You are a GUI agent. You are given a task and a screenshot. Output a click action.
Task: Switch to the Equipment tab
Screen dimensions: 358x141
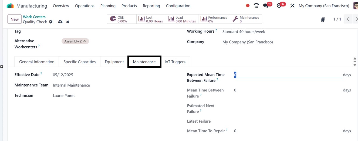point(114,62)
